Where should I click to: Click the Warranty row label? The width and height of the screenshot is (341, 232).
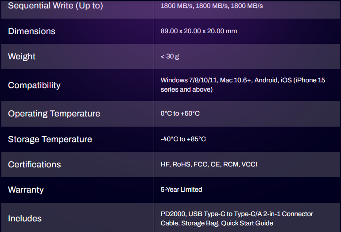point(26,190)
